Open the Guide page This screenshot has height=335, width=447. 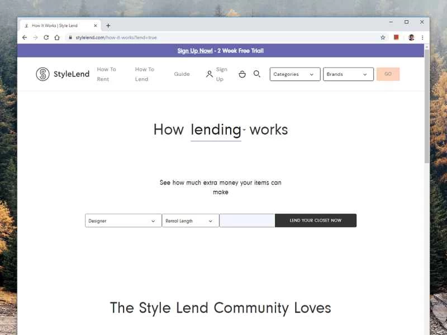[x=182, y=74]
